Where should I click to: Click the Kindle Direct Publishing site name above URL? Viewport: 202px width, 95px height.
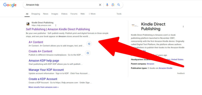point(42,23)
